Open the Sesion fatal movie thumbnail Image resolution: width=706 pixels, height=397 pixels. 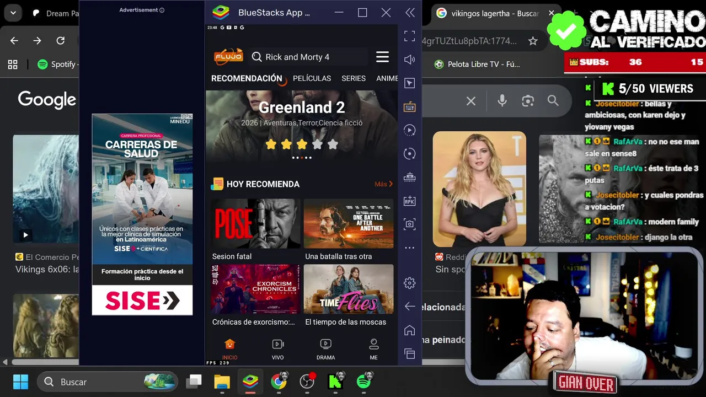pos(255,224)
